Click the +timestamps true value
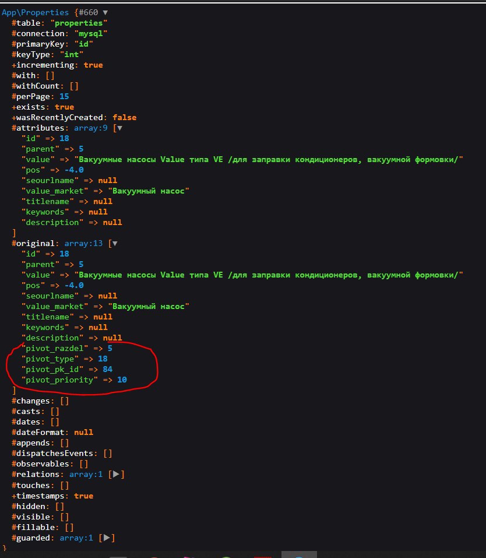 83,496
